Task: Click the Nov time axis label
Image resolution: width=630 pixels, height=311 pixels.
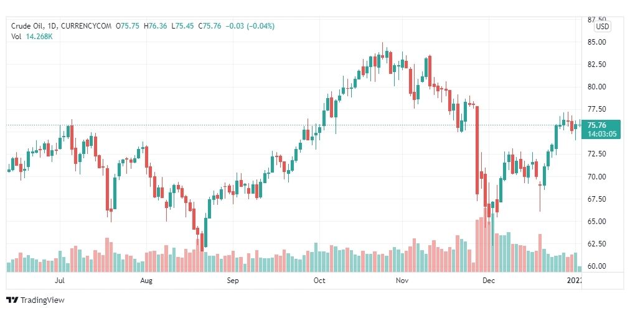Action: coord(402,281)
